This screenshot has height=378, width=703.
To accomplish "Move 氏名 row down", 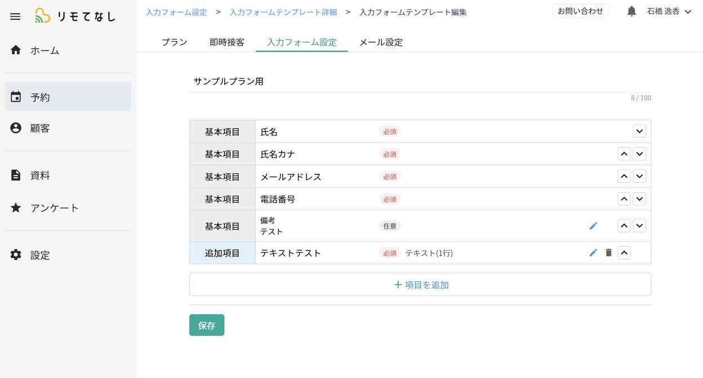I will coord(639,132).
